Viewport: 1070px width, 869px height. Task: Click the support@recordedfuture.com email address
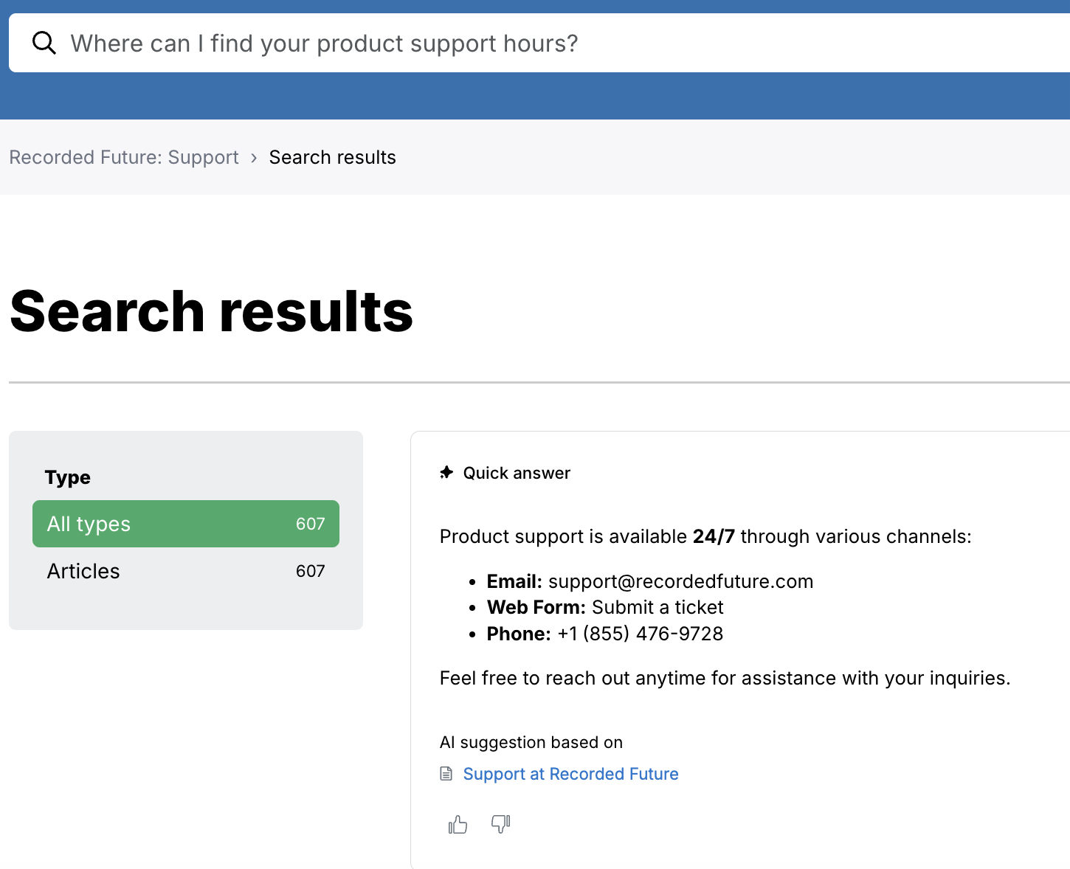680,581
